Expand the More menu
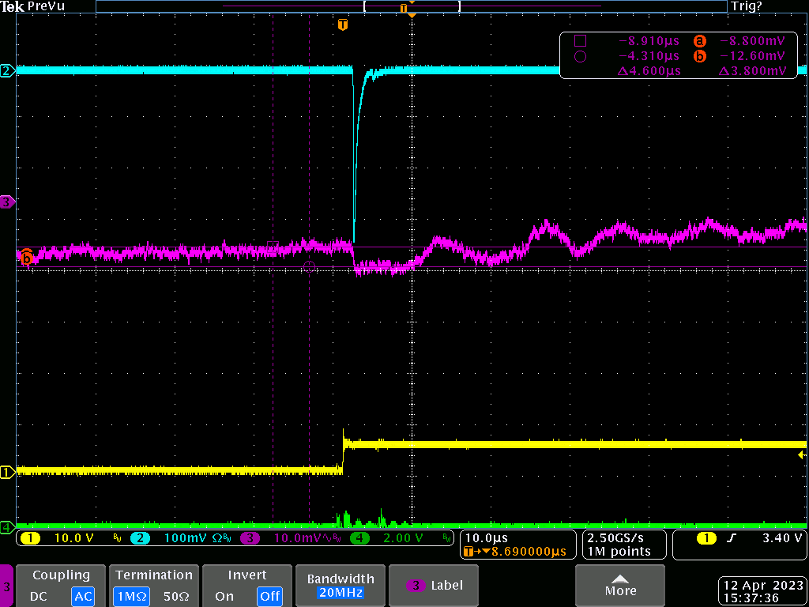 coord(620,586)
